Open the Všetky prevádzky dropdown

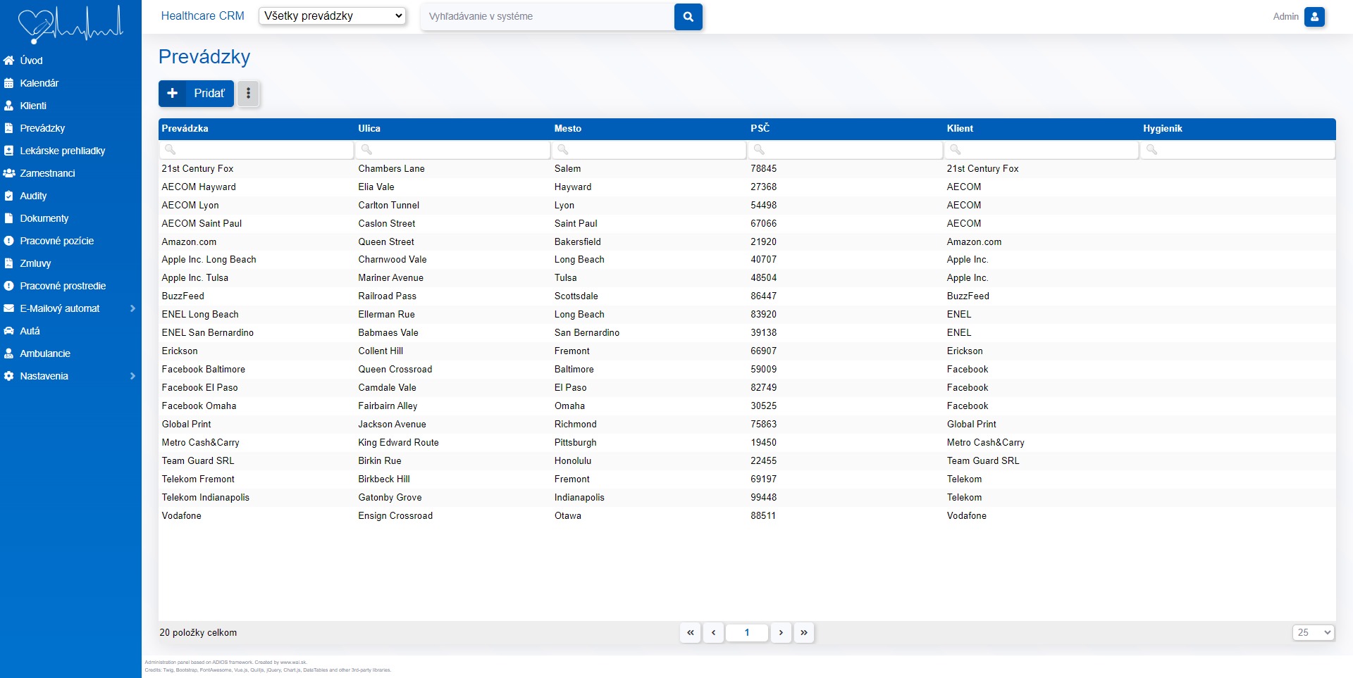coord(333,16)
